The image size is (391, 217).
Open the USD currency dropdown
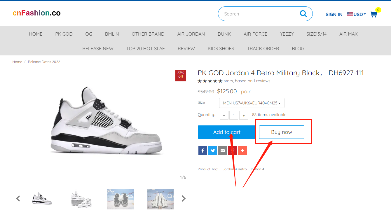356,14
